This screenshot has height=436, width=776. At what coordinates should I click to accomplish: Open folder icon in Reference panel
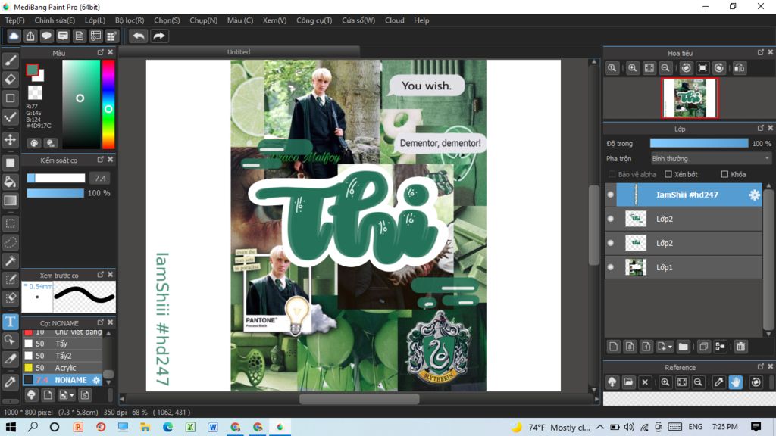pyautogui.click(x=628, y=382)
